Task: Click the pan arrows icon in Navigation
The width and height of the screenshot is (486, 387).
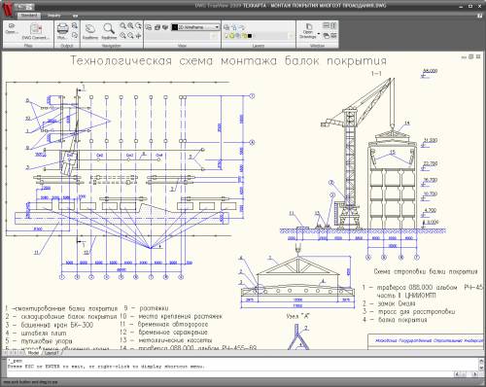Action: (138, 36)
